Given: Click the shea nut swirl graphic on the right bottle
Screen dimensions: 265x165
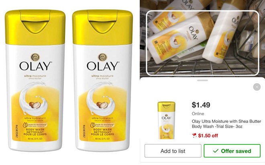Looking at the screenshot, I should (101, 100).
